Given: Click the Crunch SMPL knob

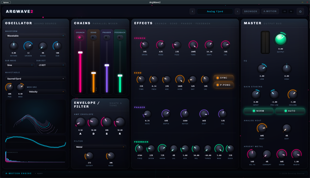Looking at the screenshot, I should click(x=210, y=45).
